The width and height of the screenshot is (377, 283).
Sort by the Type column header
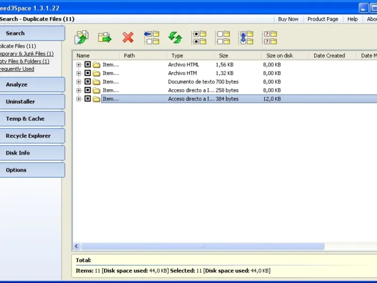click(191, 56)
